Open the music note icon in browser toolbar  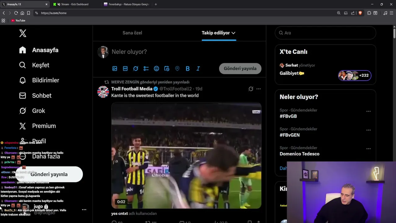click(x=385, y=13)
